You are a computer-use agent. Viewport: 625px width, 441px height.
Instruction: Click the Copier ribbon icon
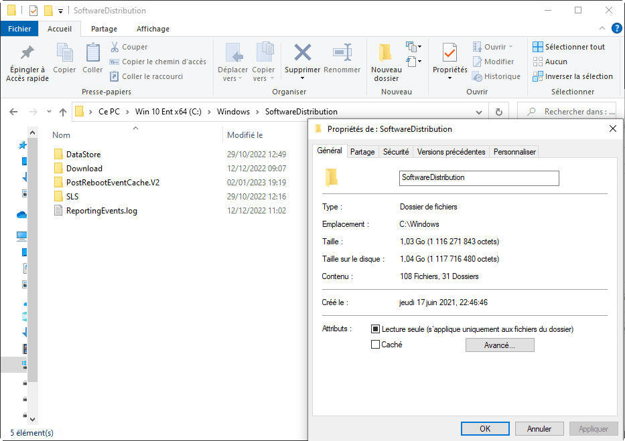pyautogui.click(x=64, y=58)
